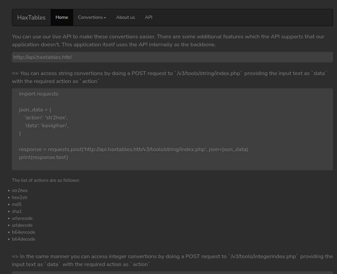
Task: Click the live API intro paragraph
Action: point(168,41)
